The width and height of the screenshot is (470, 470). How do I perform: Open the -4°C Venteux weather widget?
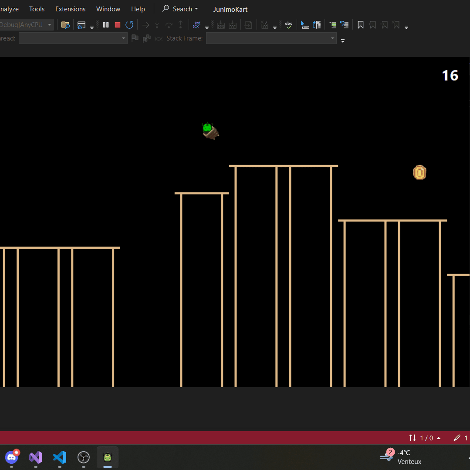click(x=401, y=457)
